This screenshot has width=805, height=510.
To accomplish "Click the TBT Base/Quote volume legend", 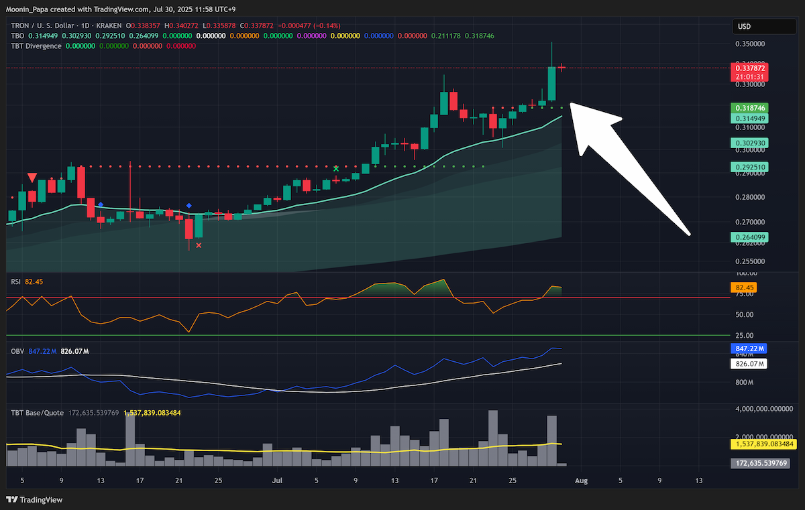I will 38,412.
